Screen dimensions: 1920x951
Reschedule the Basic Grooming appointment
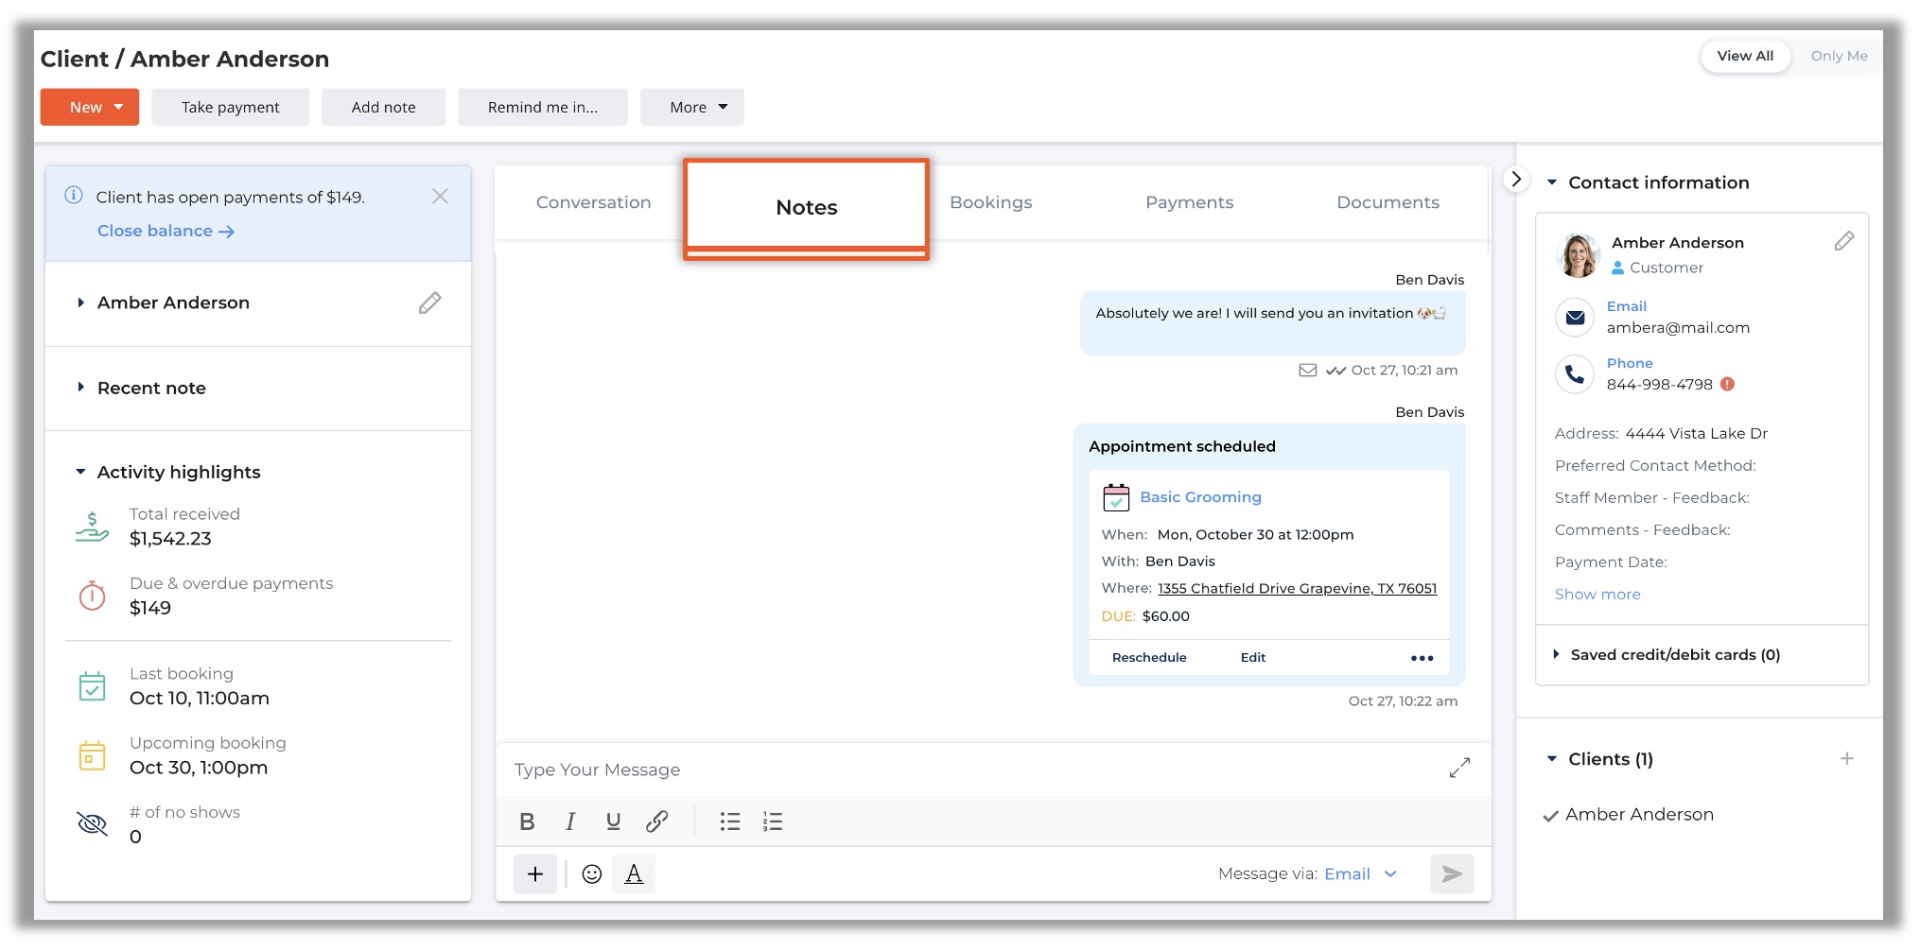point(1148,657)
